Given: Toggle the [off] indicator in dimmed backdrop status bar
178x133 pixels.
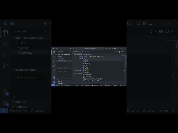Looking at the screenshot, I should [x=164, y=111].
